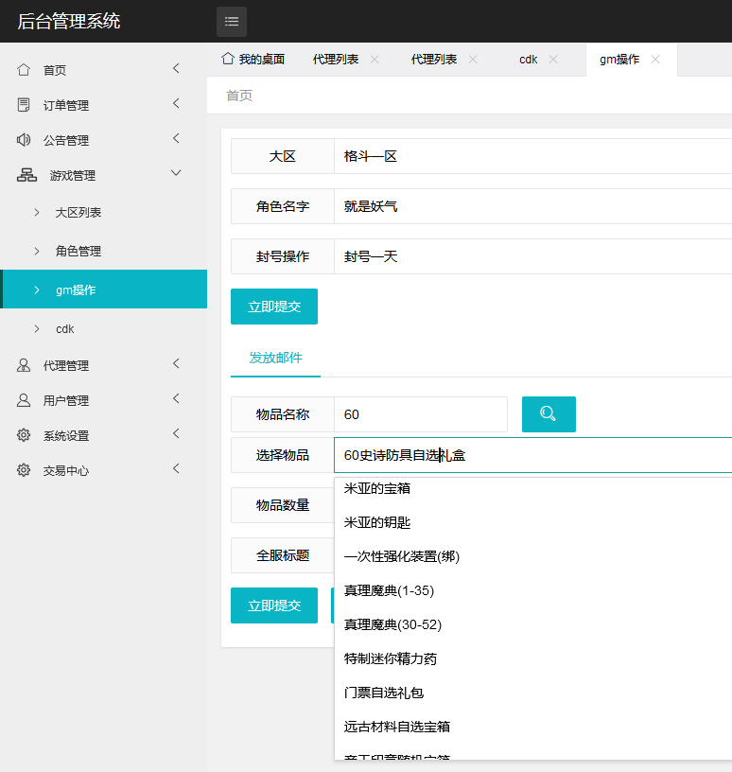Click the 用户管理 person icon
This screenshot has width=732, height=772.
[24, 400]
